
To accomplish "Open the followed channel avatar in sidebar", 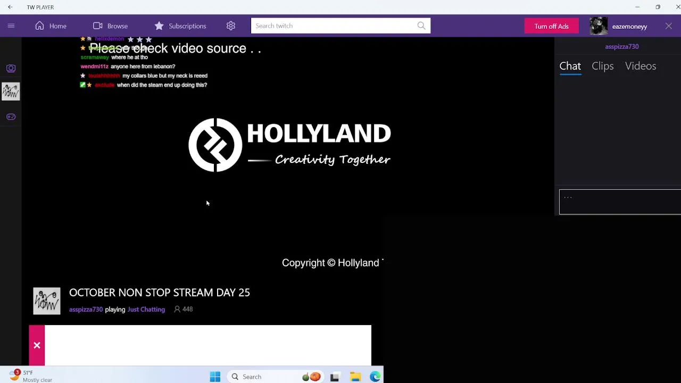I will point(11,91).
